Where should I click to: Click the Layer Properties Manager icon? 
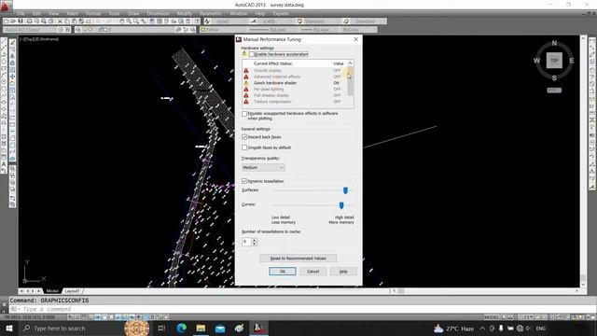tap(78, 29)
